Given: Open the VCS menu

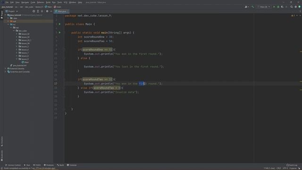Looking at the screenshot, I should [x=66, y=2].
